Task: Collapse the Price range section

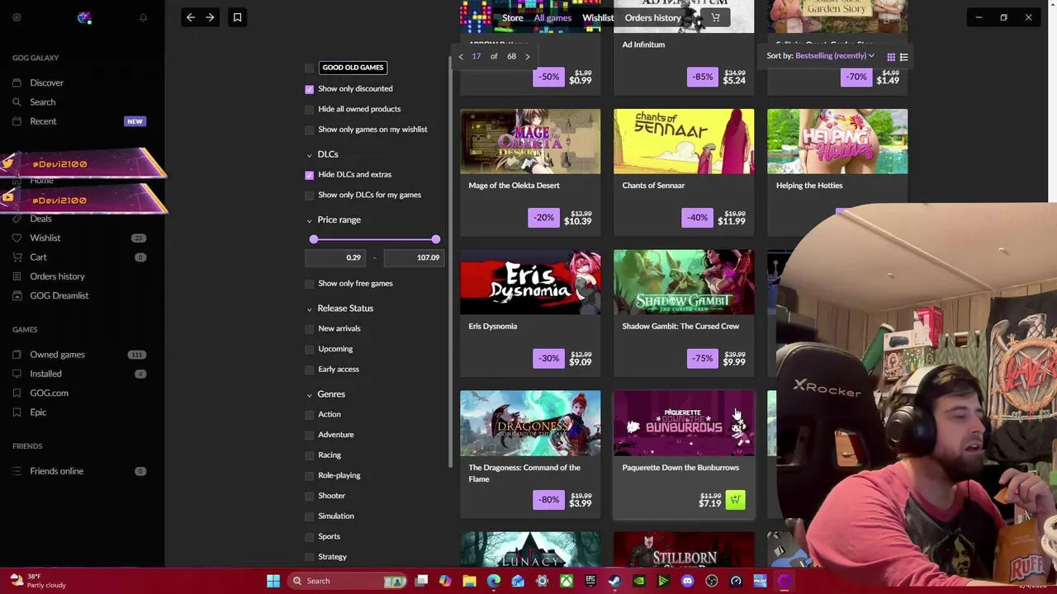Action: click(310, 220)
